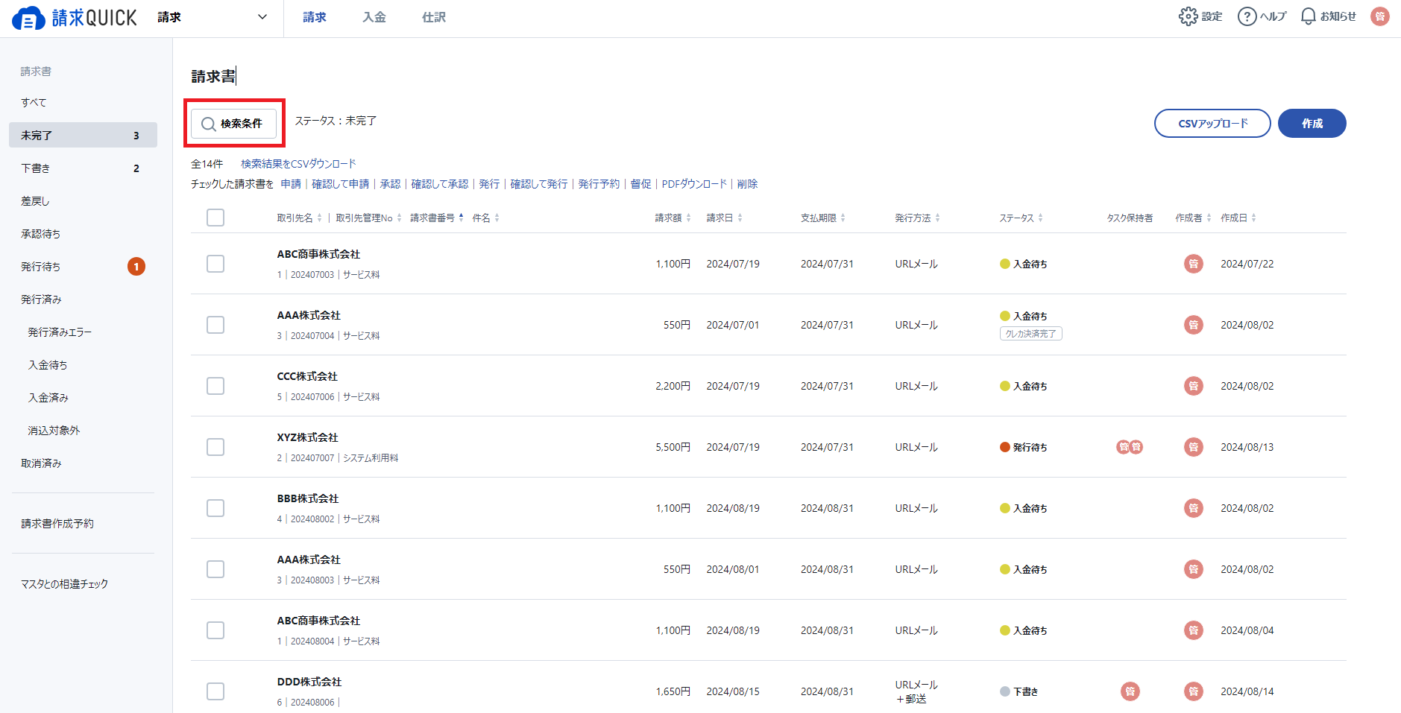Expand the 請求 module dropdown chevron
This screenshot has width=1401, height=713.
(x=262, y=17)
